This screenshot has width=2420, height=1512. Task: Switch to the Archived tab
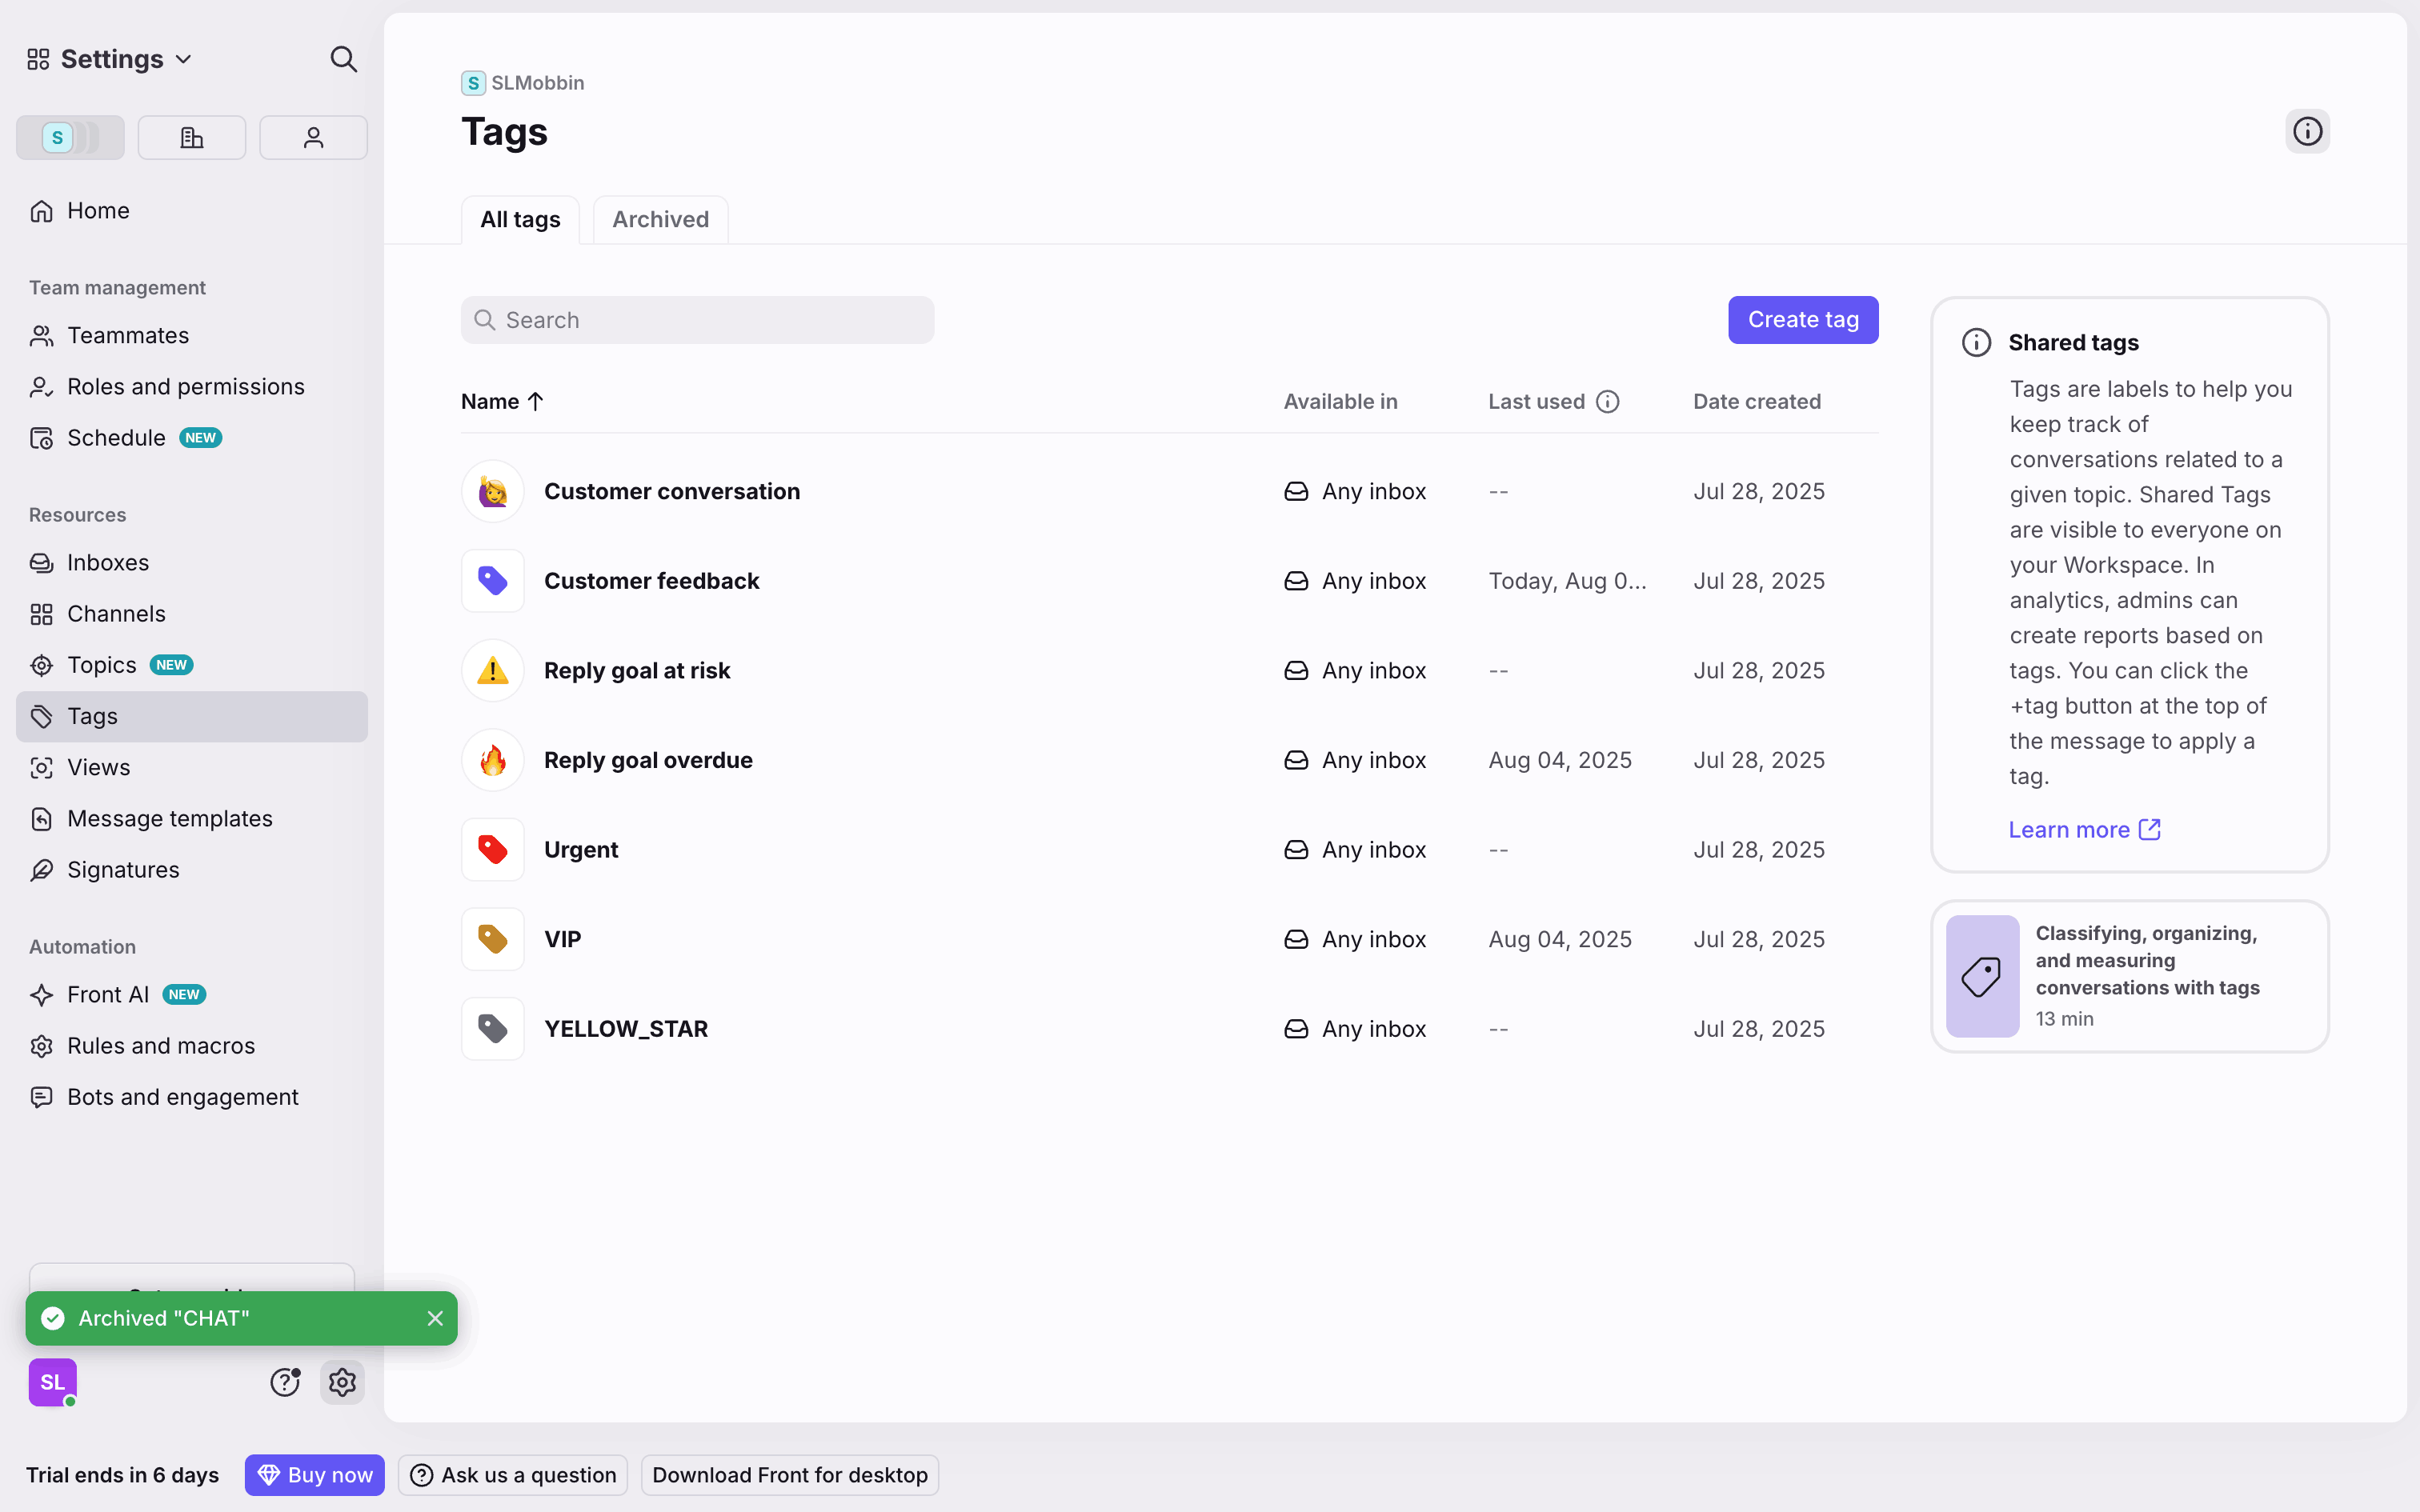pyautogui.click(x=660, y=219)
